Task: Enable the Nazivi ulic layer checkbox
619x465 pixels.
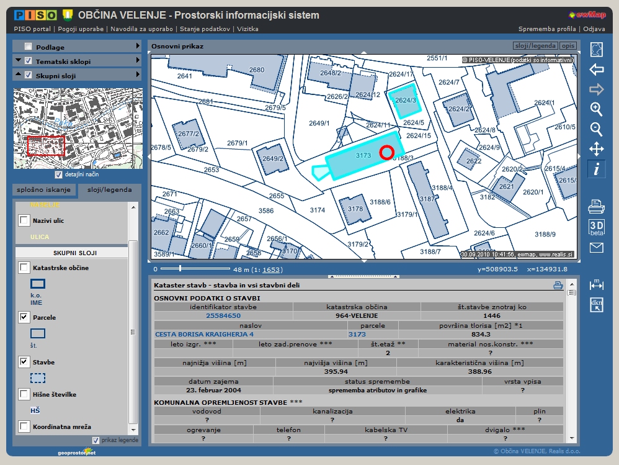Action: point(24,220)
